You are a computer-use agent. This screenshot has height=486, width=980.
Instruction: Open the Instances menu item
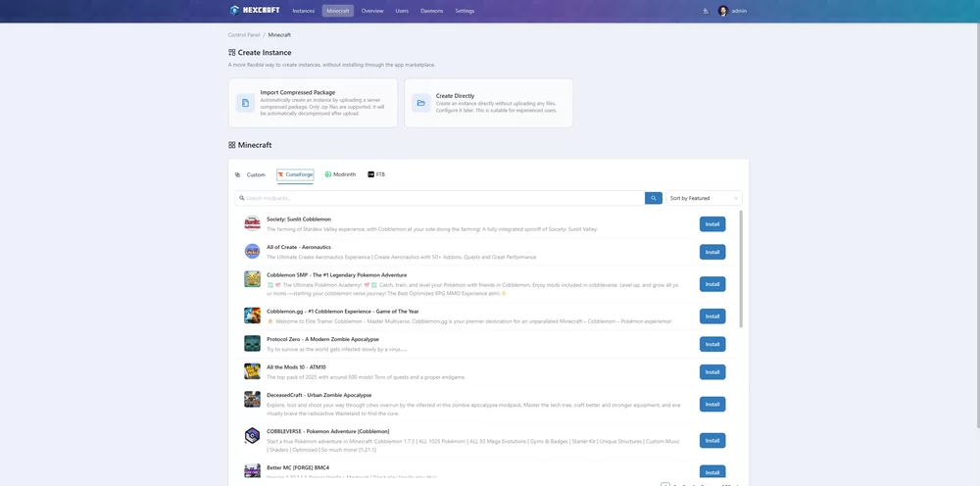point(304,11)
